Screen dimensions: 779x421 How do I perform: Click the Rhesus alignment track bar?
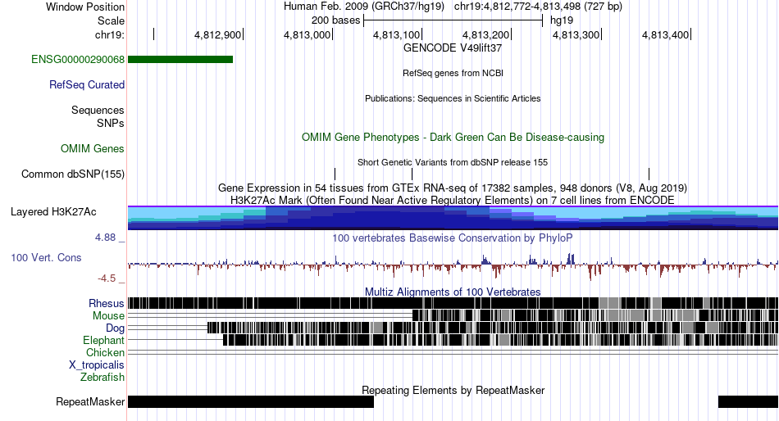453,303
